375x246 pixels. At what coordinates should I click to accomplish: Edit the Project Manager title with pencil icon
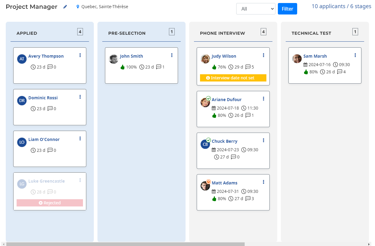(65, 7)
